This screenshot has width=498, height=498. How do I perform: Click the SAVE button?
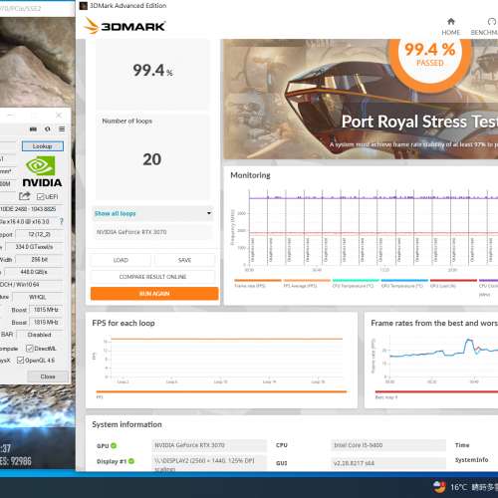tap(184, 260)
